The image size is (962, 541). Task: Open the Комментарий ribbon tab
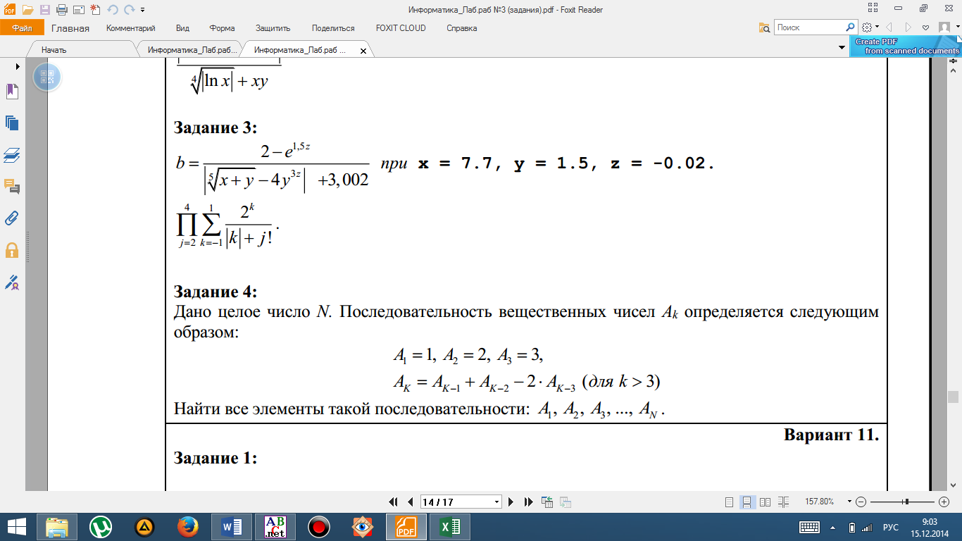point(131,28)
